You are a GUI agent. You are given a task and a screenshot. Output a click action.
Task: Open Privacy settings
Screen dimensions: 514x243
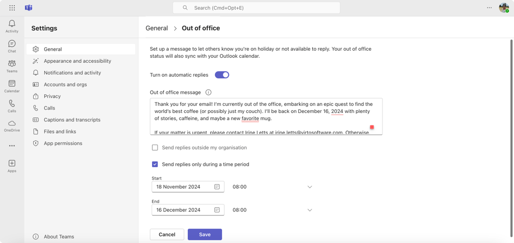(x=81, y=96)
